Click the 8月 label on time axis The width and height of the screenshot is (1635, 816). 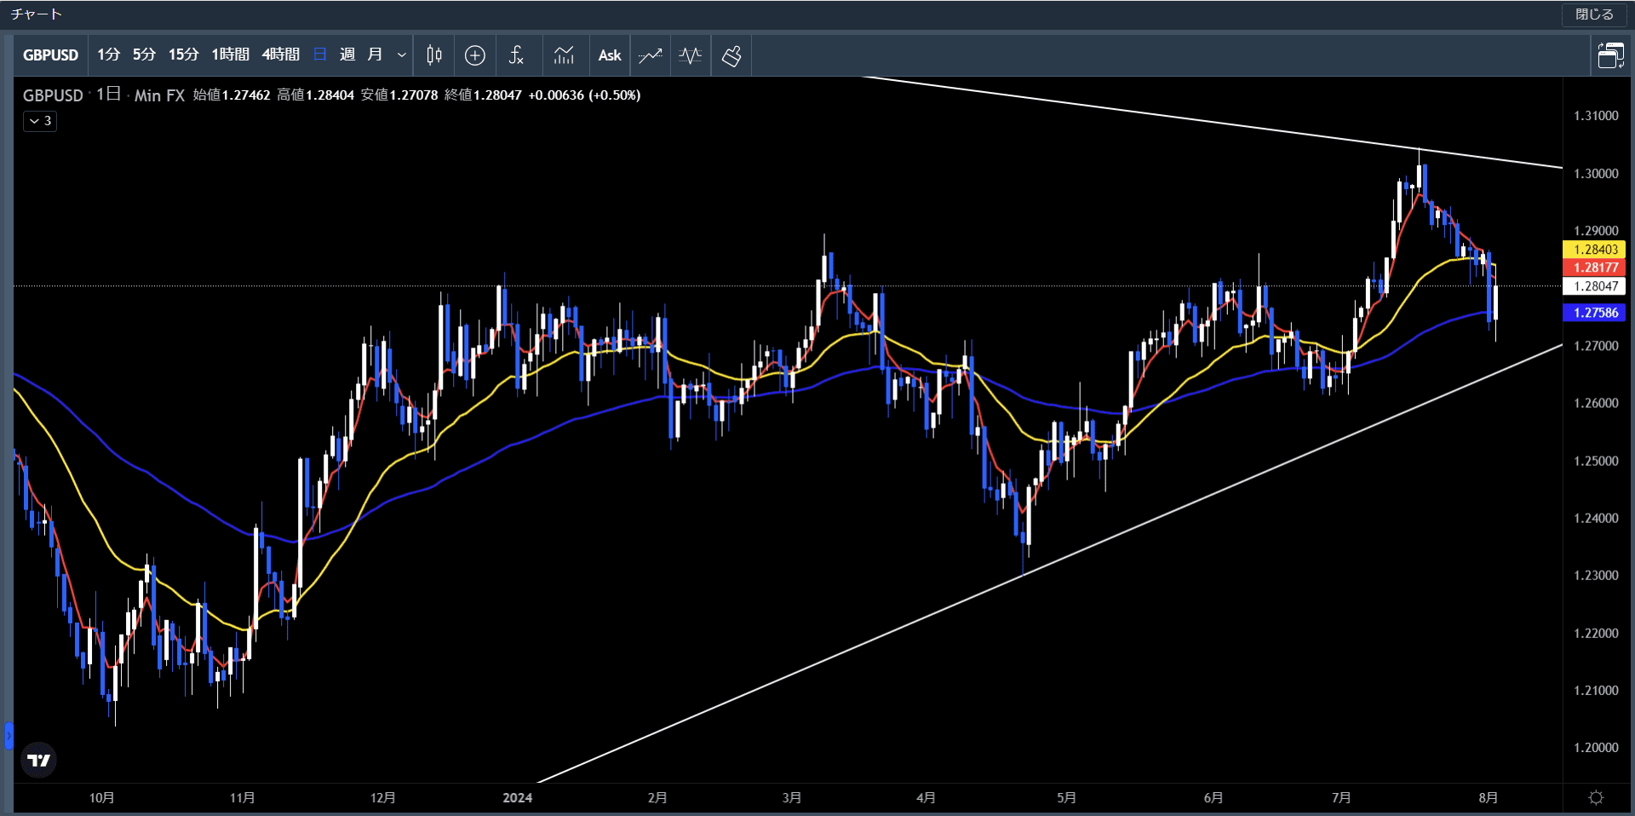point(1488,797)
